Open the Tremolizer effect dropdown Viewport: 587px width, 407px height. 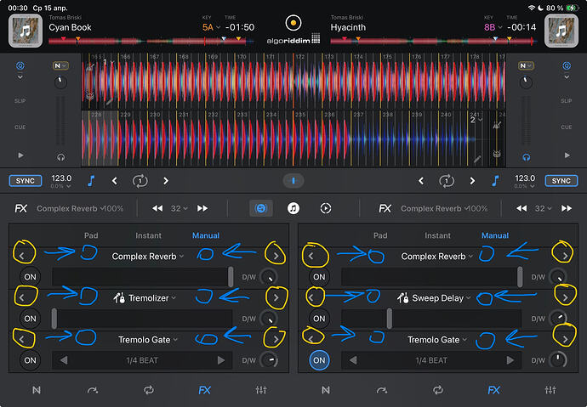pyautogui.click(x=145, y=298)
